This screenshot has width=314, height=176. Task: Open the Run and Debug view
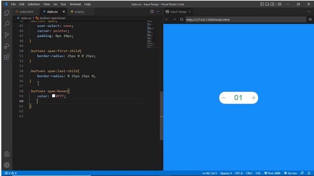point(7,46)
